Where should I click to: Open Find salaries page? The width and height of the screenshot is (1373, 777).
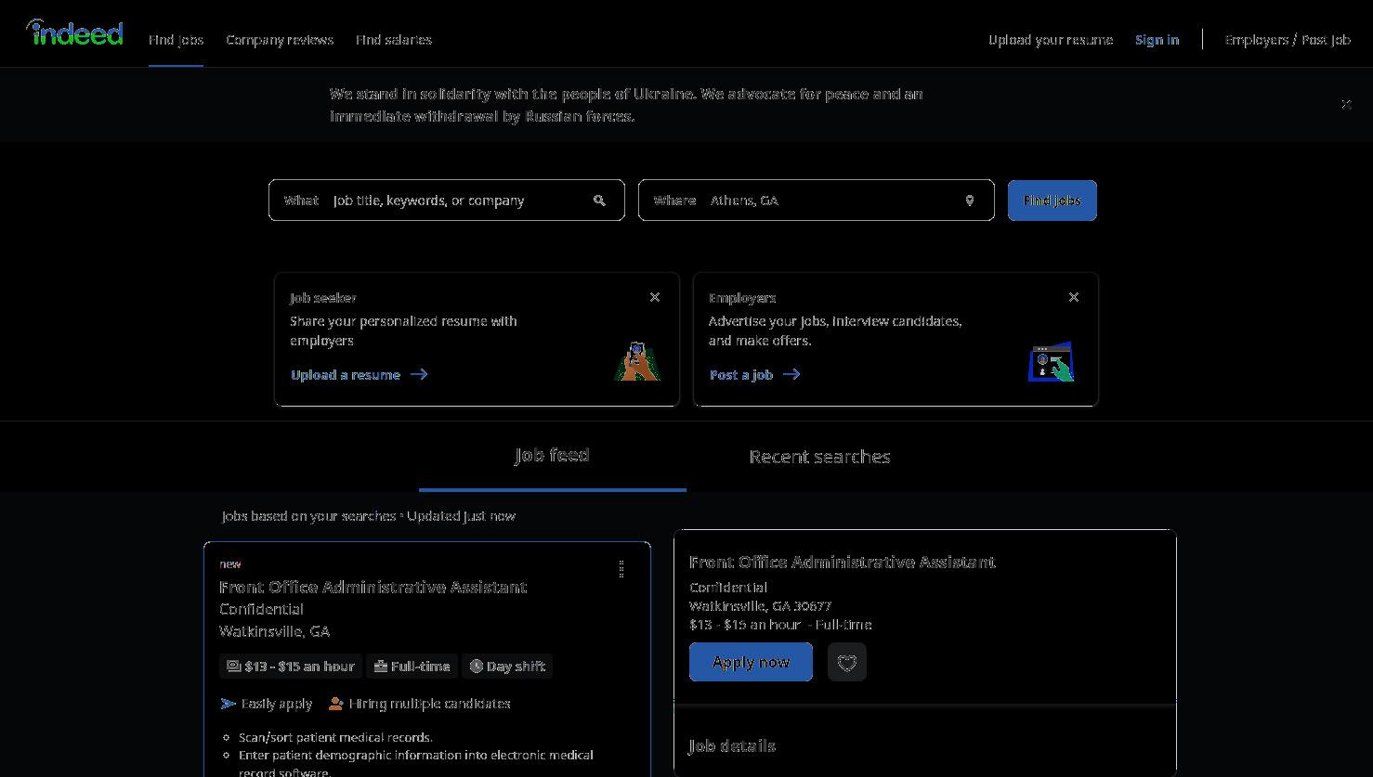(x=394, y=40)
